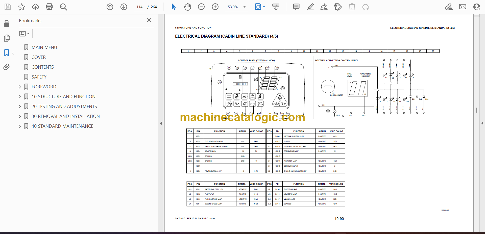Delete with the trash icon
The image size is (485, 234).
(x=352, y=7)
